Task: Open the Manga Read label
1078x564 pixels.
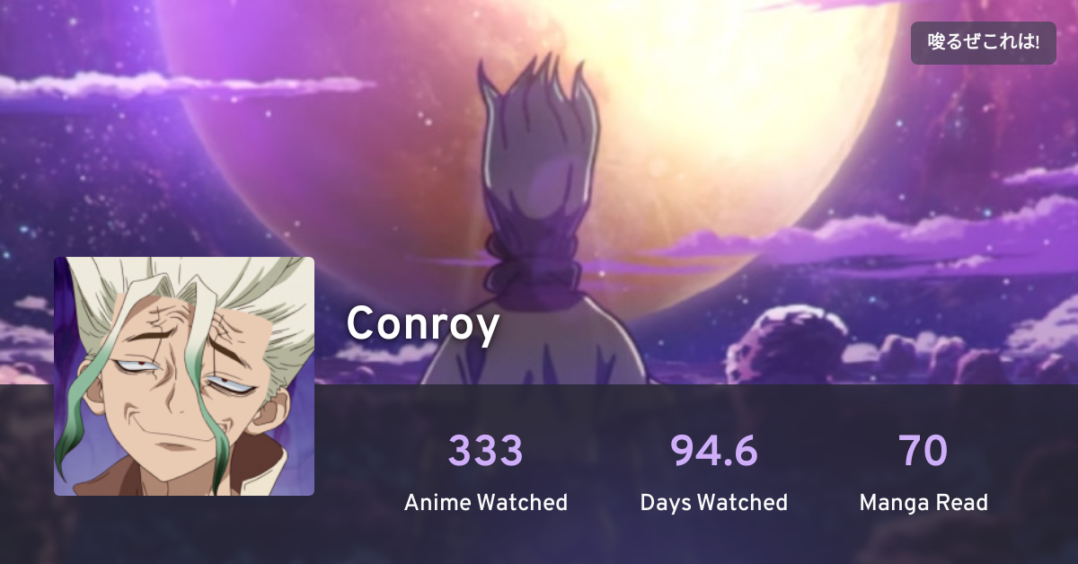Action: tap(923, 502)
